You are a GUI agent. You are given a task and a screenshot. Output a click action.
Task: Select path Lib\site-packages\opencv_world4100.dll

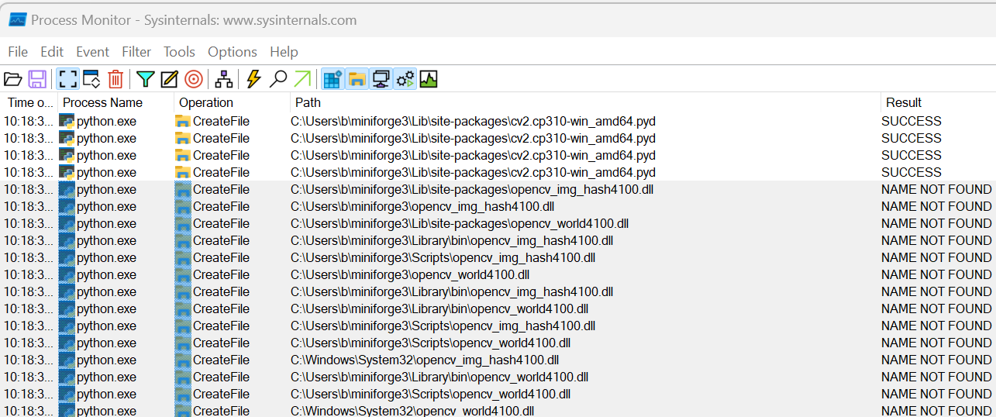point(460,223)
